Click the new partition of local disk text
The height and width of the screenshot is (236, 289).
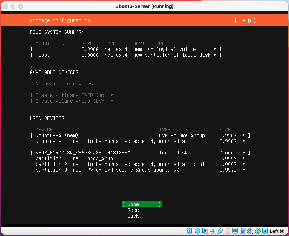click(x=172, y=55)
